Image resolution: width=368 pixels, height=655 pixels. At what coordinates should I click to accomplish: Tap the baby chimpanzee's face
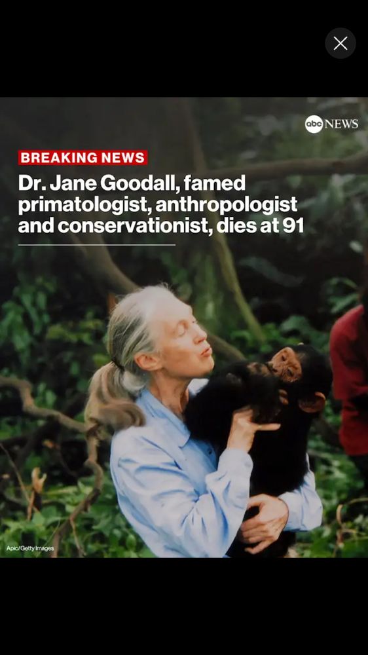coord(285,364)
